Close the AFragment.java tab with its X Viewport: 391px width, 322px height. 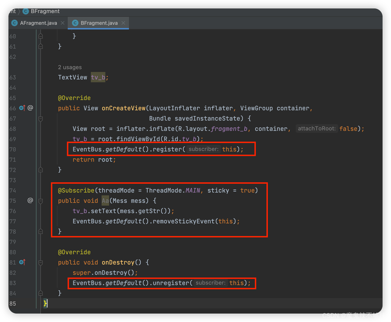pyautogui.click(x=62, y=23)
